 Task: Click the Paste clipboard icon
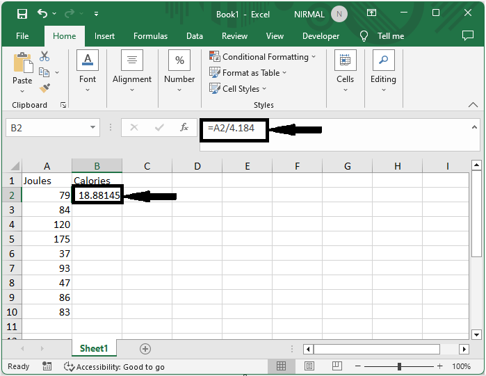(23, 63)
